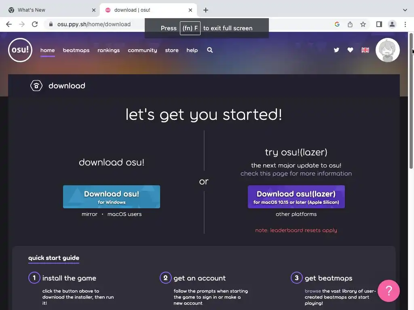
Task: Click the get beatmaps title
Action: [x=328, y=278]
